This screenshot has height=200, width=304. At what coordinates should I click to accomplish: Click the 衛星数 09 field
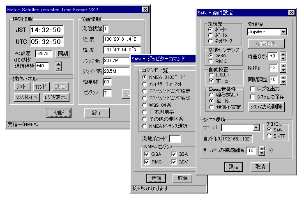click(108, 82)
